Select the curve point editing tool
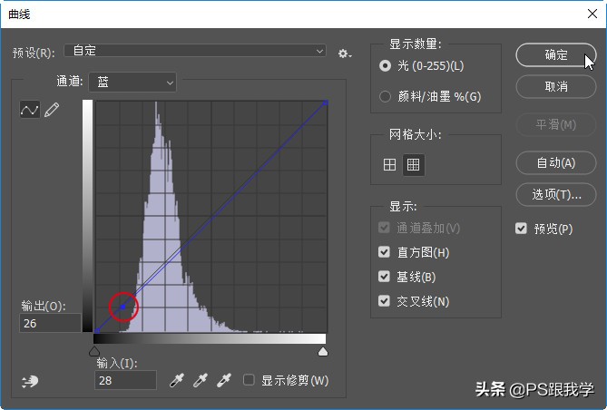 tap(30, 110)
